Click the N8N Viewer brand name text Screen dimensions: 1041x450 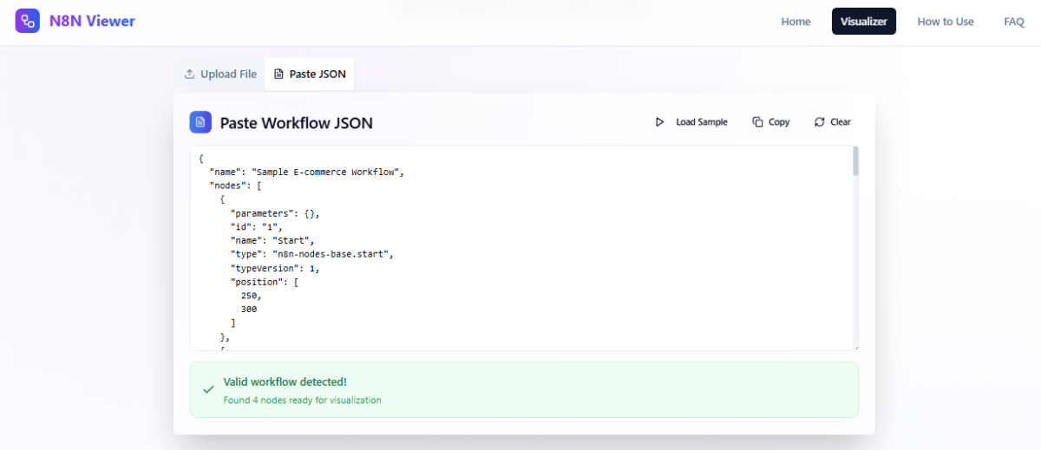click(x=92, y=21)
